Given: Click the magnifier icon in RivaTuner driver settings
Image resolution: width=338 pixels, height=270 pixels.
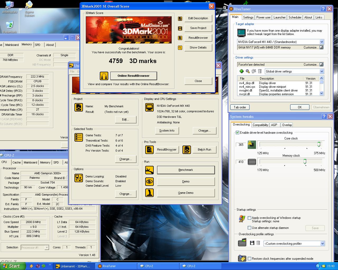Looking at the screenshot, I should point(248,71).
